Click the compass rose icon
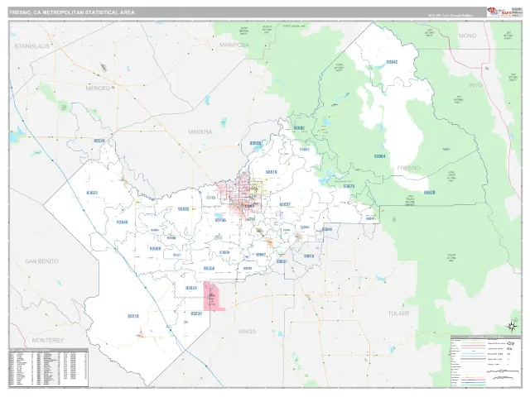This screenshot has width=530, height=397. 512,326
